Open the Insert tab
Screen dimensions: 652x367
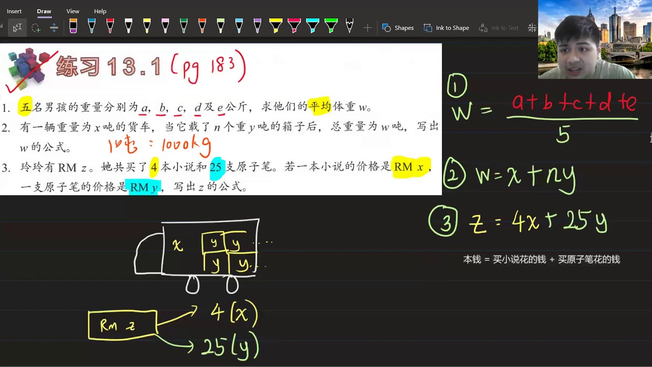click(14, 11)
